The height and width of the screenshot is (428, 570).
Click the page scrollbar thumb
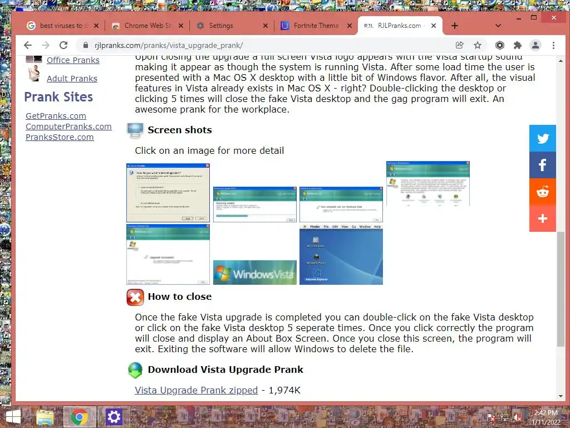(561, 289)
